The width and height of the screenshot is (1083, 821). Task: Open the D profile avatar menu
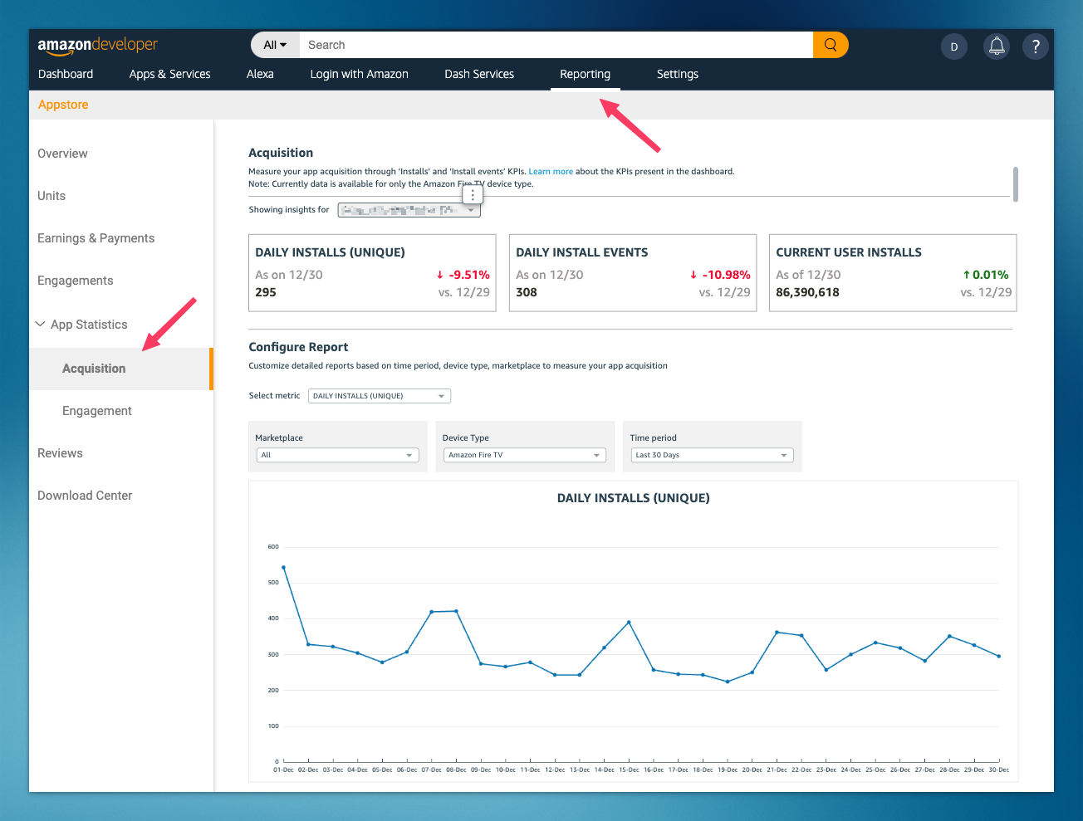[x=953, y=46]
